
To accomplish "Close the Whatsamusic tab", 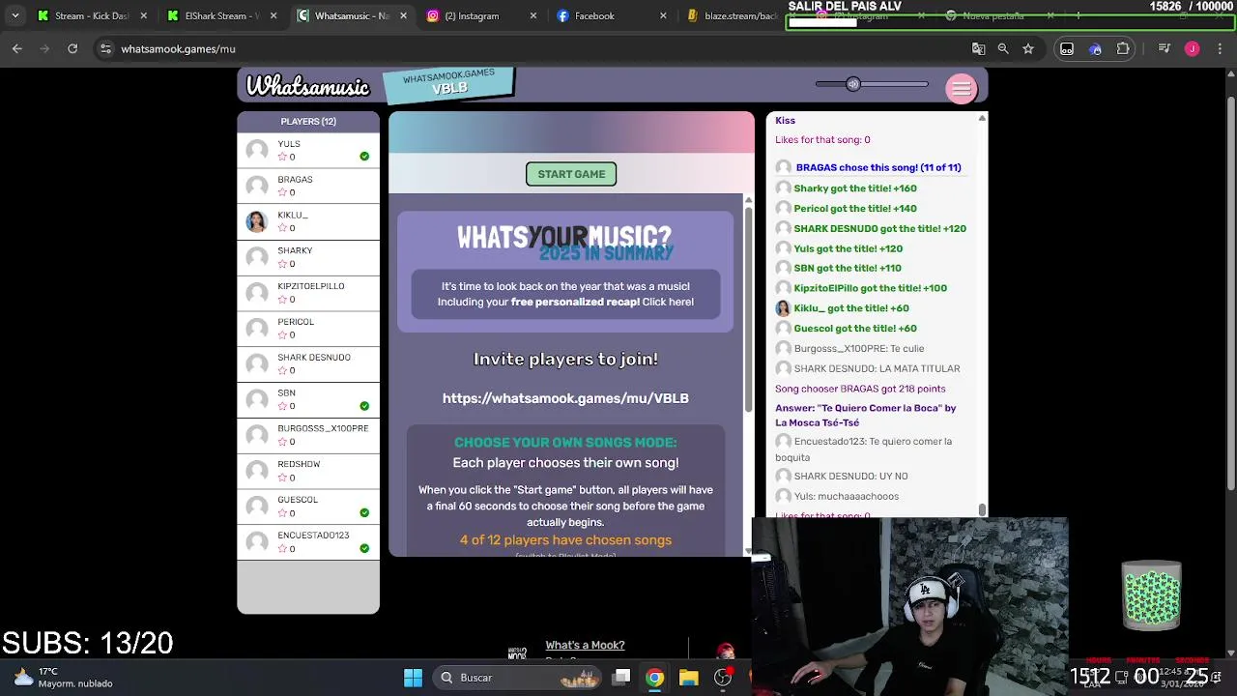I will [x=403, y=15].
